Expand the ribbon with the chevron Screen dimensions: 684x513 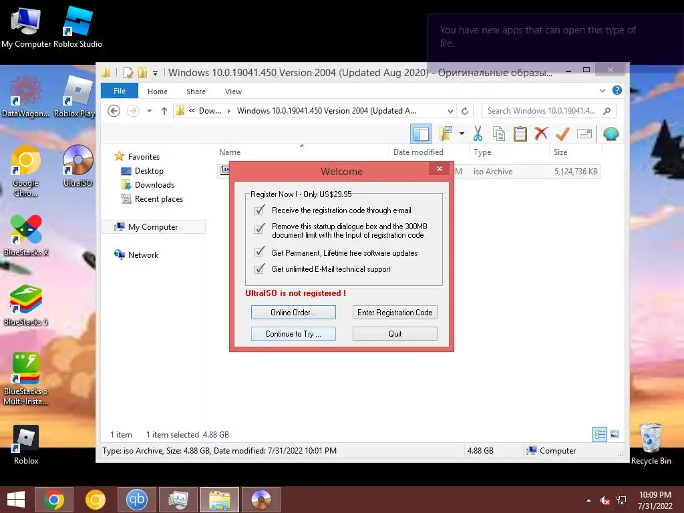coord(603,91)
